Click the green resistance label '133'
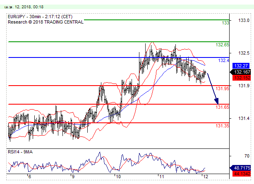This screenshot has height=184, width=254. click(225, 23)
